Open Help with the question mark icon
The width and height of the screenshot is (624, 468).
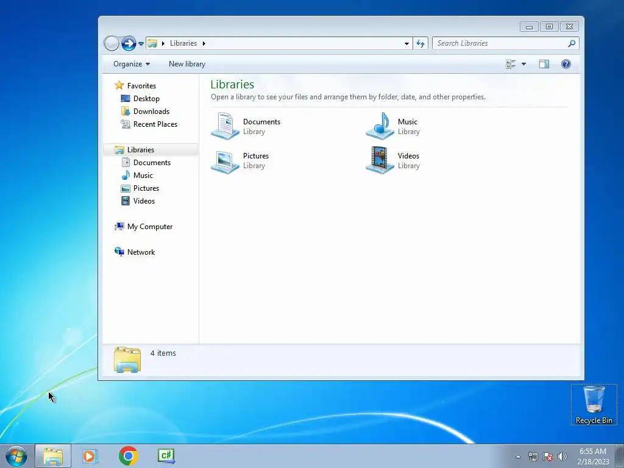click(566, 64)
